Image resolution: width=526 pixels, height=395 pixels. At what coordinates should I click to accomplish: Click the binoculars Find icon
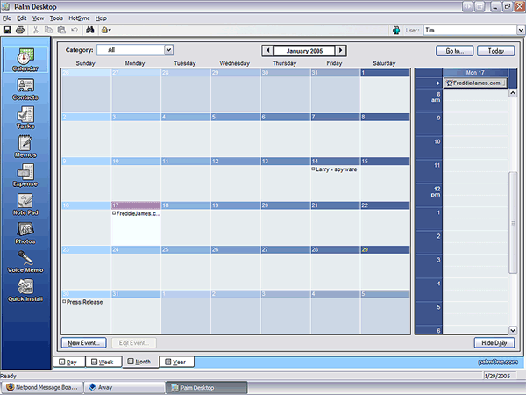89,30
